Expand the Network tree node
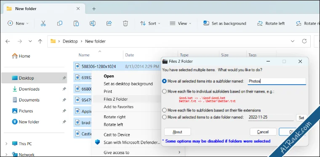The image size is (320, 157). click(6, 154)
